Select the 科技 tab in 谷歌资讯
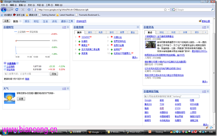The width and height of the screenshot is (217, 136). (x=173, y=32)
